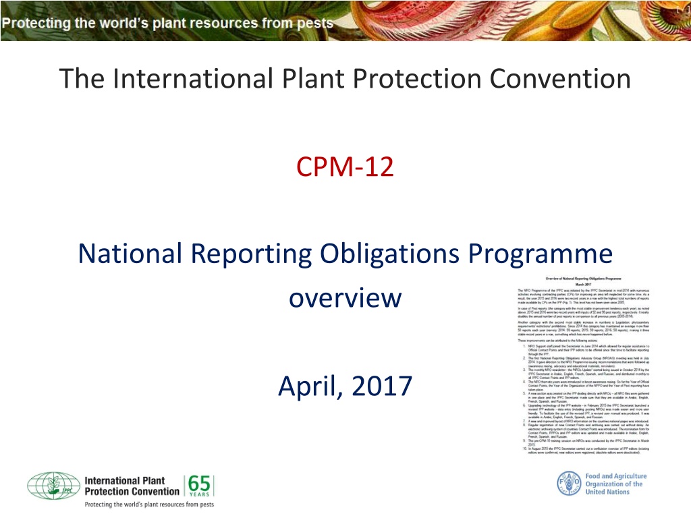Click the word overview in subtitle
691x518 pixels.
point(345,297)
